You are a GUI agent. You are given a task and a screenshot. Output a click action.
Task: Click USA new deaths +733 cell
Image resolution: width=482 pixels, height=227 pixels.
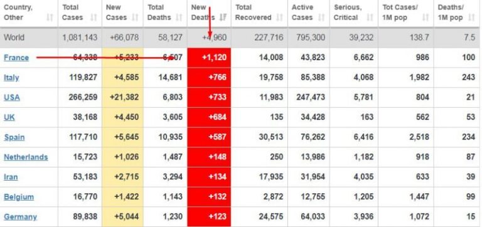click(x=209, y=97)
